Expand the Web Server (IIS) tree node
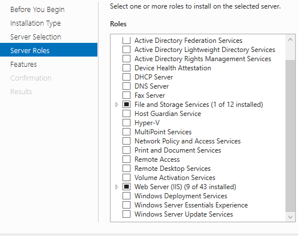 click(117, 187)
